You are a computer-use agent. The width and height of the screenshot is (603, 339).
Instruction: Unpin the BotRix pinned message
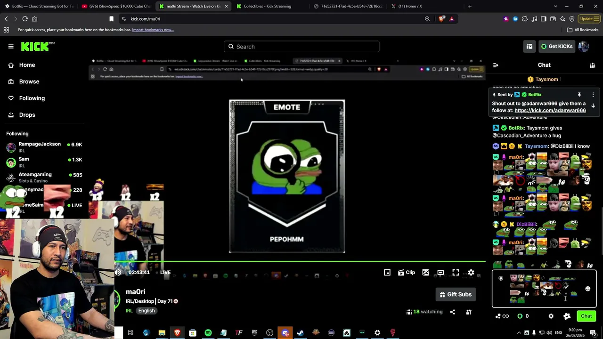[x=579, y=95]
